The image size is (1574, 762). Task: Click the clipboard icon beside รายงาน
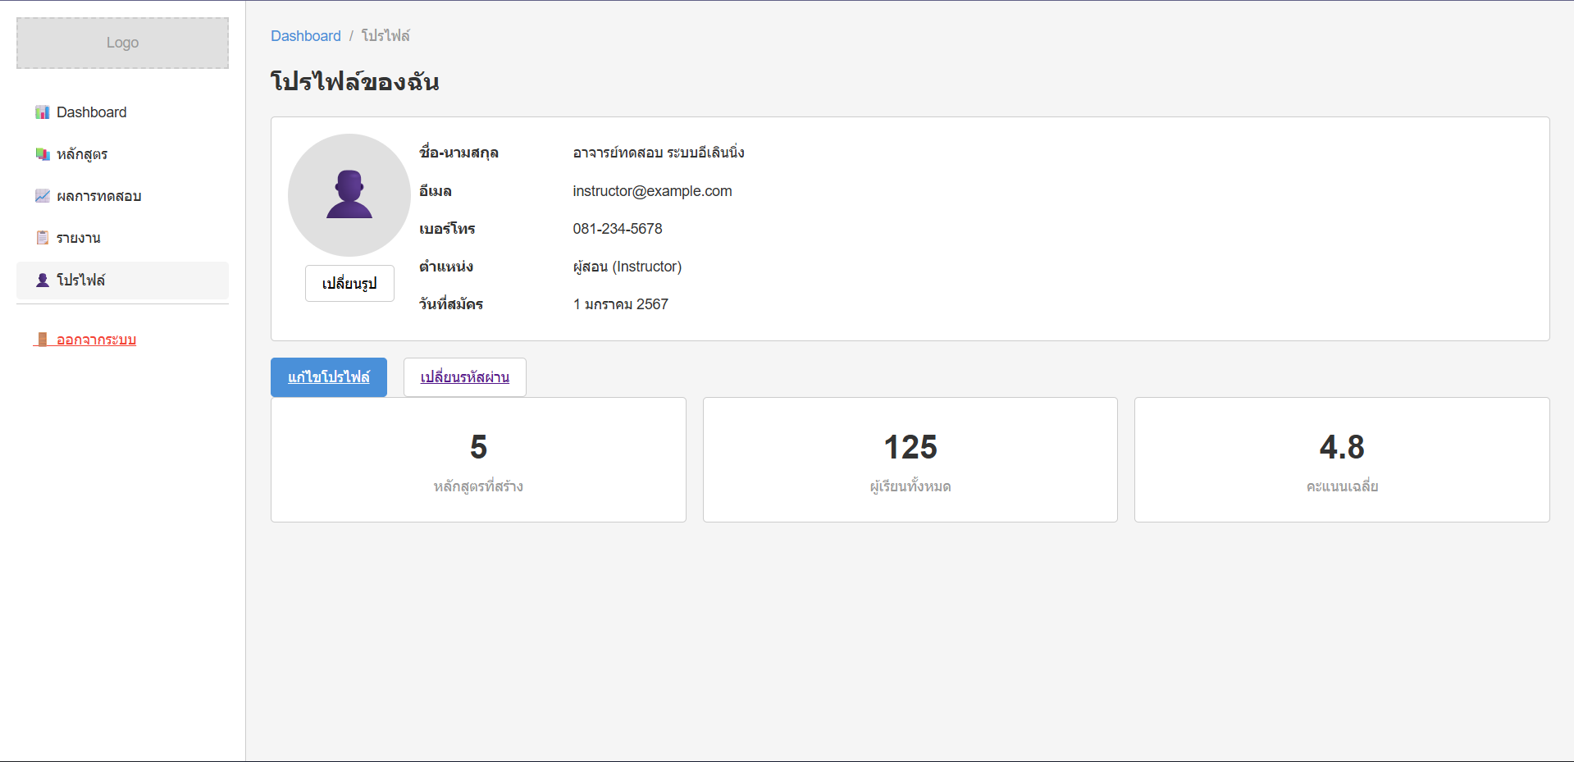(x=43, y=238)
